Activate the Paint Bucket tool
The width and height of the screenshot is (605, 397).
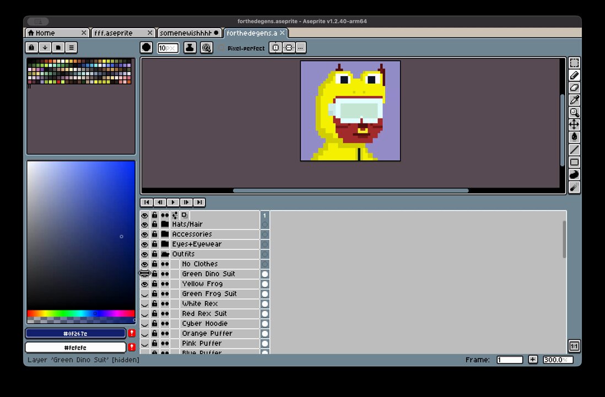click(574, 137)
